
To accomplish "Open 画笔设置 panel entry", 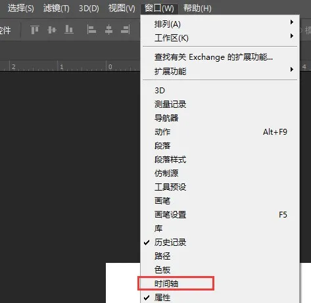I will (x=220, y=215).
